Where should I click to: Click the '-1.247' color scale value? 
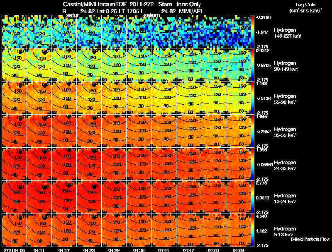262,32
